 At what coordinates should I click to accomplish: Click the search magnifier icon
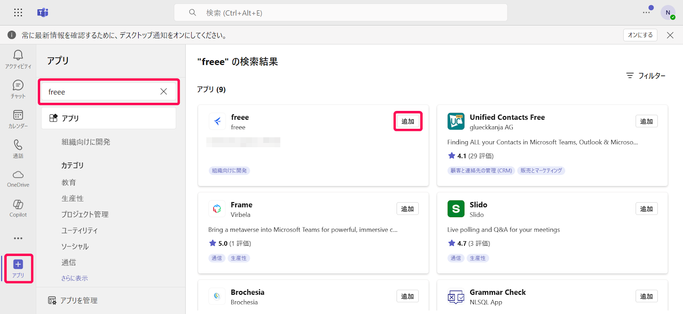point(193,12)
